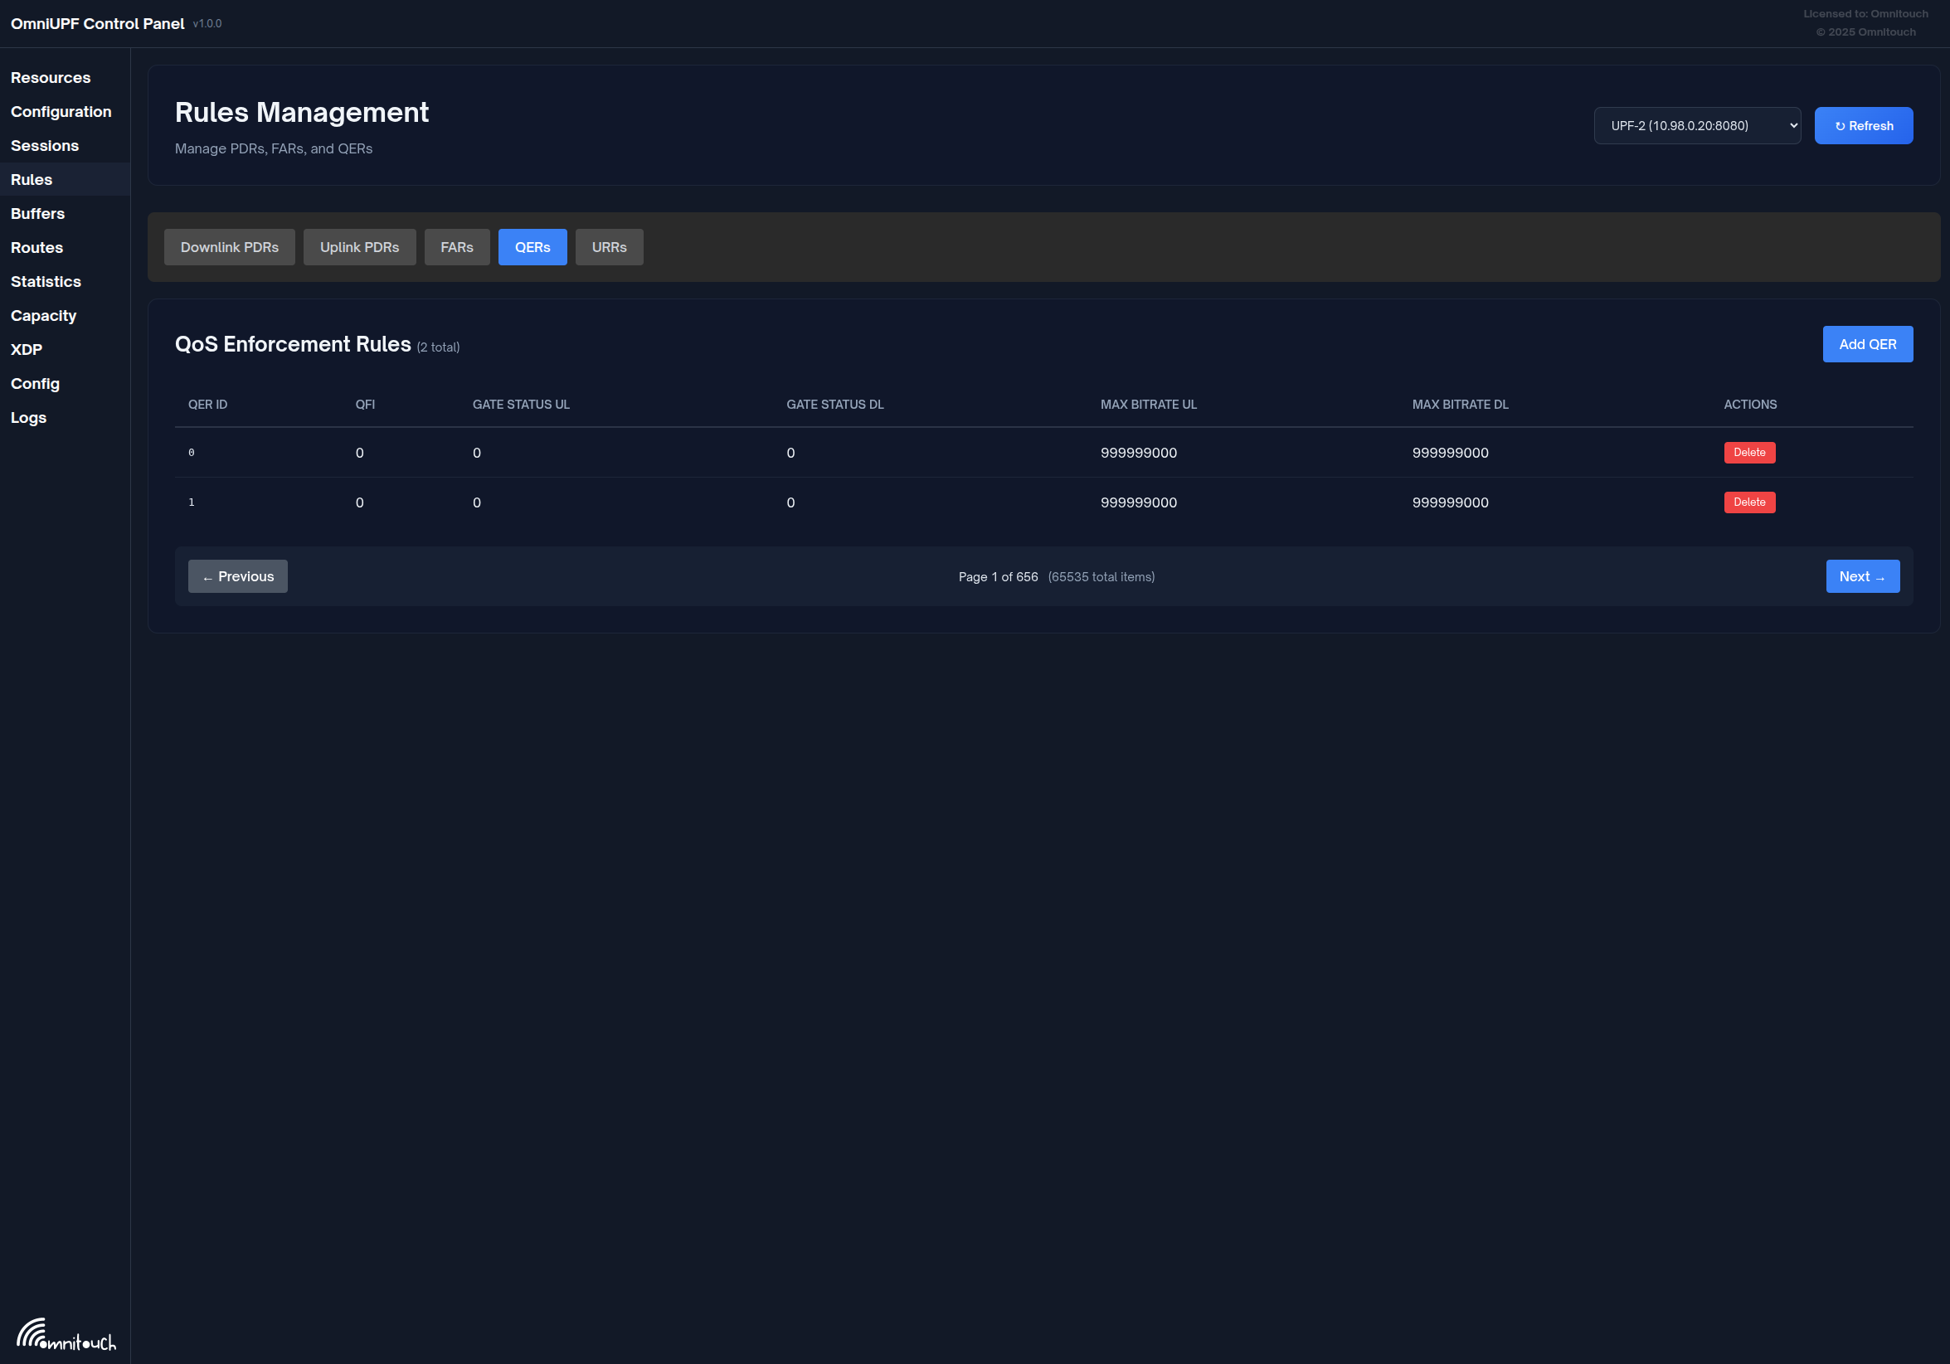Open the FARs tab
This screenshot has width=1950, height=1364.
(457, 247)
